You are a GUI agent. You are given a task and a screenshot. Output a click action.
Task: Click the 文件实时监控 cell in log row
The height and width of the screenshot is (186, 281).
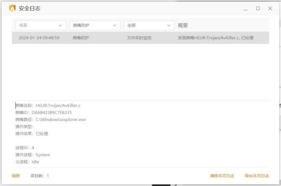[139, 38]
